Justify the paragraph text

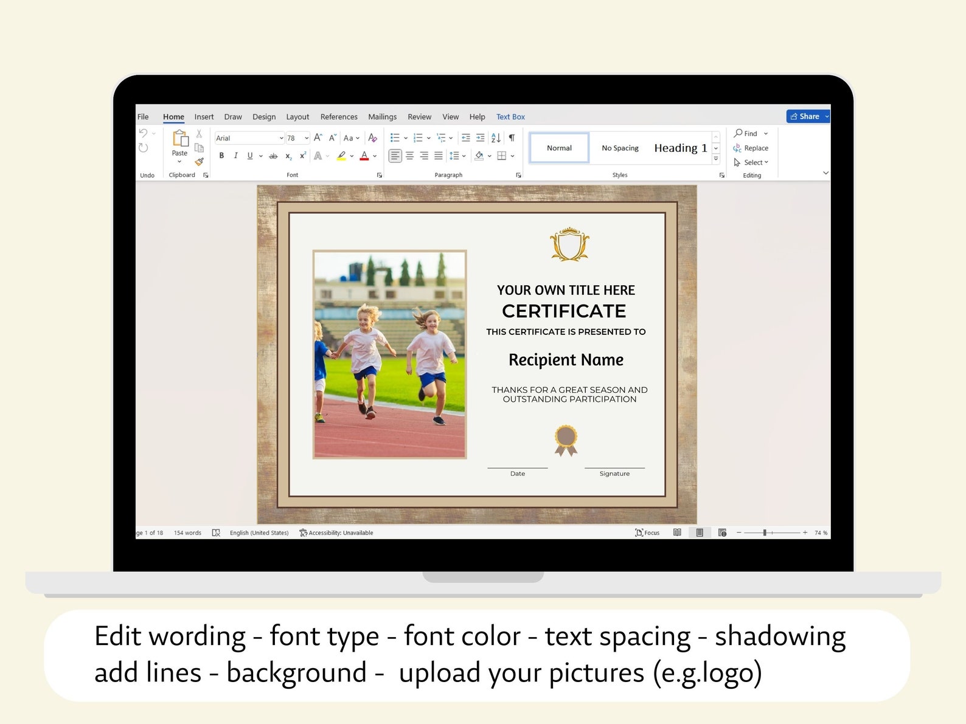click(x=439, y=156)
